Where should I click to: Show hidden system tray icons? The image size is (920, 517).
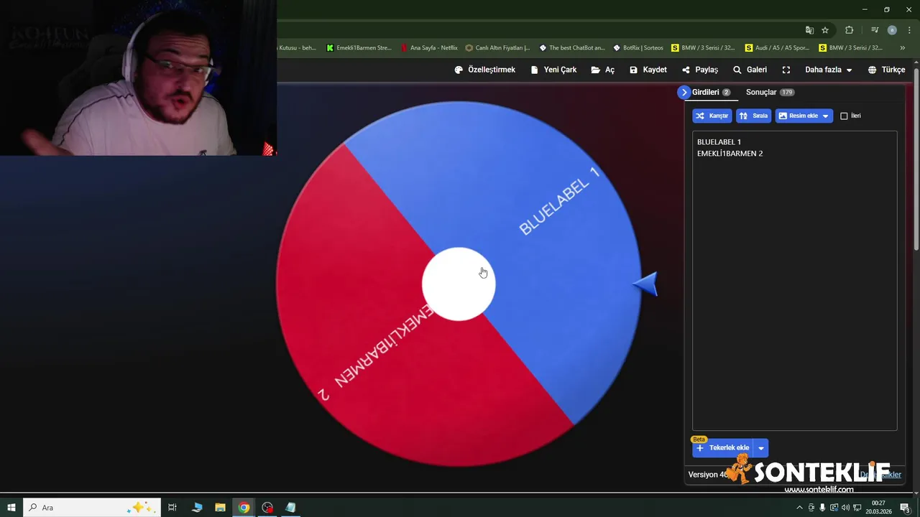click(x=799, y=508)
